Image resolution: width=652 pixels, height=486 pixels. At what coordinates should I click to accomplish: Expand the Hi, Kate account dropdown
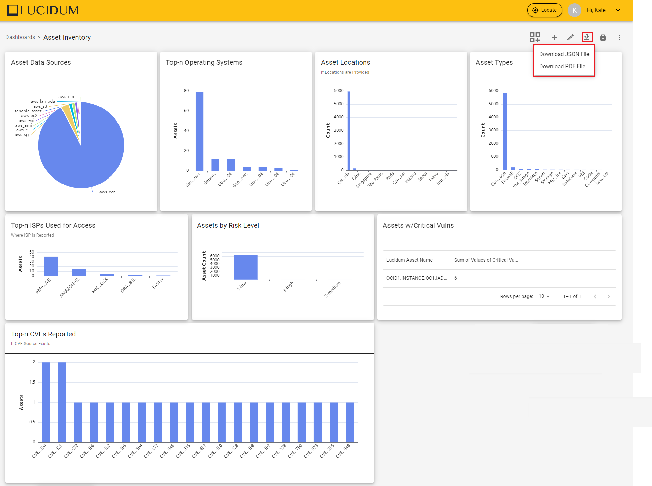pyautogui.click(x=618, y=10)
